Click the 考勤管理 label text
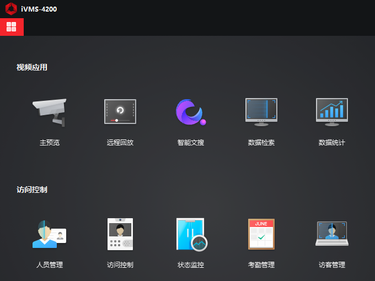The width and height of the screenshot is (375, 281). [261, 265]
